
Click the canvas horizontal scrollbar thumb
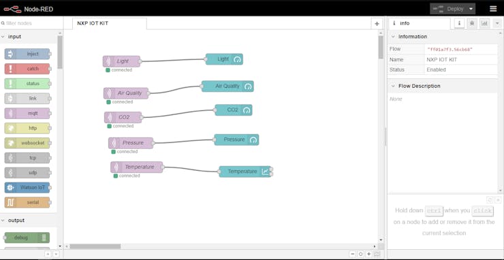95,246
